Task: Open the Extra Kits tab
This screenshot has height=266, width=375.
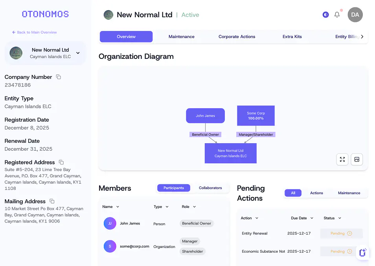Action: tap(292, 36)
